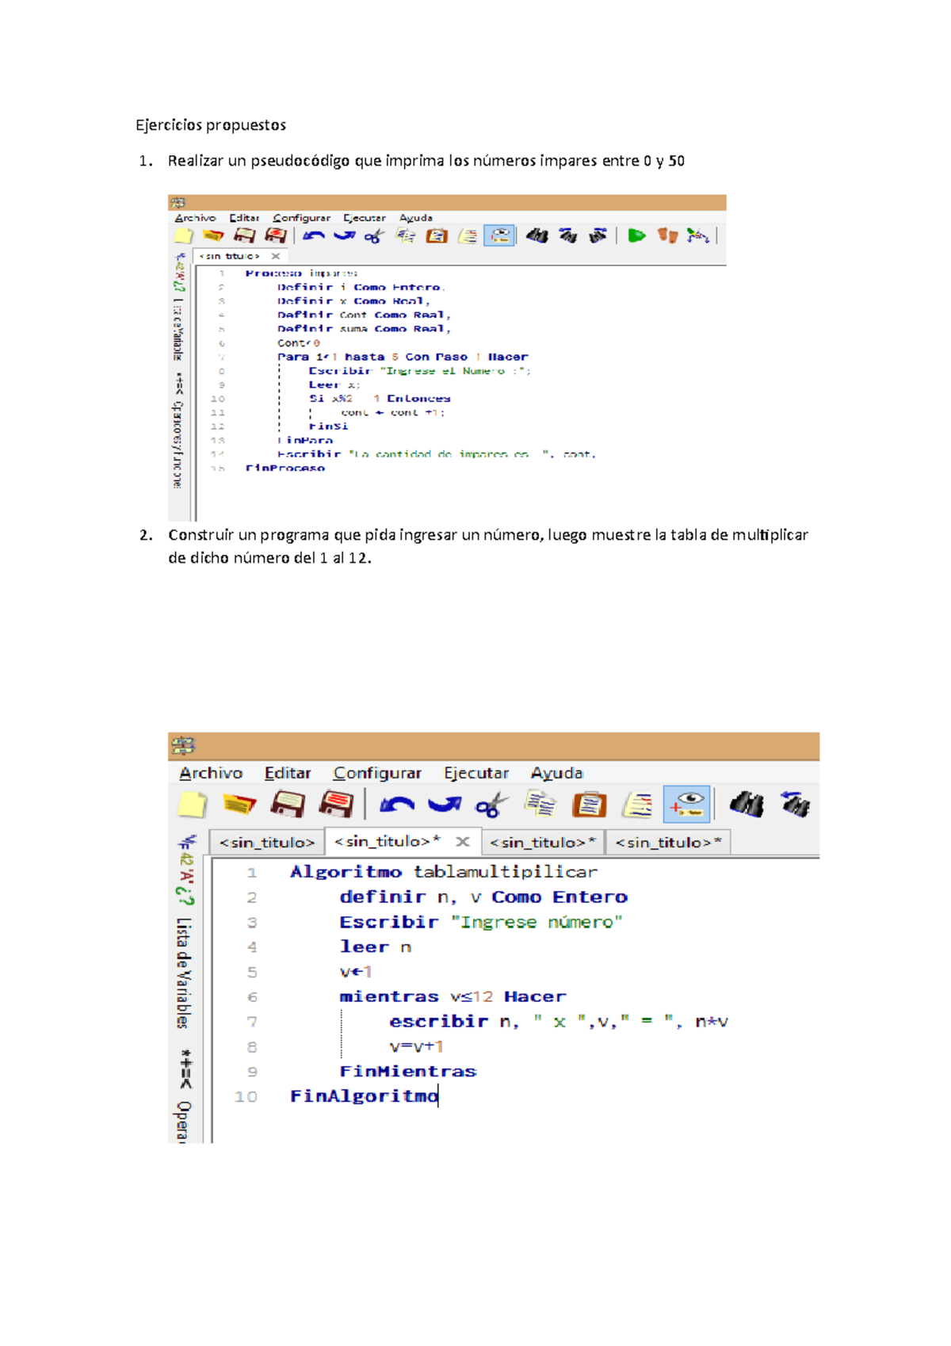Click the new file icon in upper toolbar
The height and width of the screenshot is (1346, 951).
183,235
